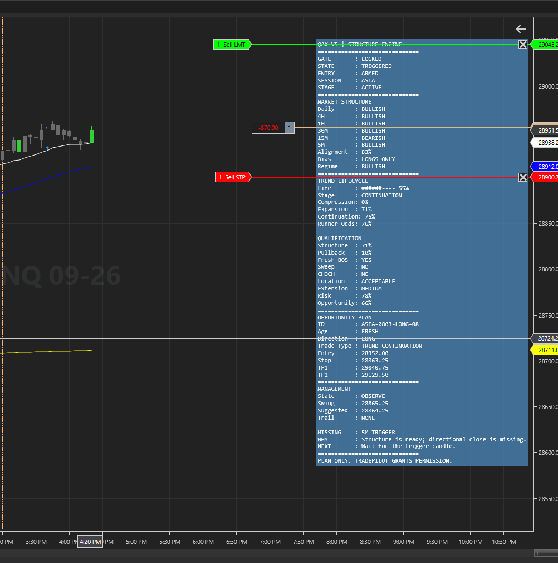
Task: Click the yellow 28711 price marker
Action: (545, 350)
